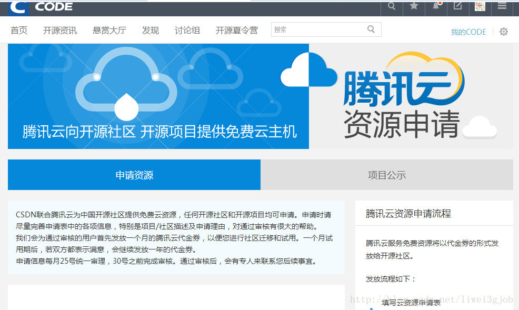The width and height of the screenshot is (519, 310).
Task: Click the 腾讯云资源申请流程 heading
Action: 408,213
